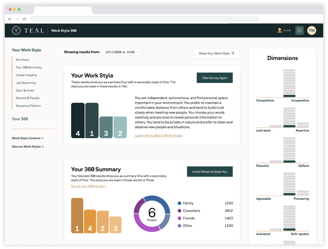Open the TM profile avatar
Screen dimensions: 328x249
pos(311,30)
